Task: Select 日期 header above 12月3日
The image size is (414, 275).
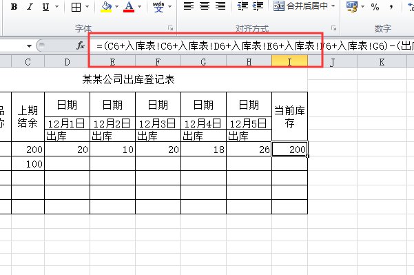Action: 158,105
